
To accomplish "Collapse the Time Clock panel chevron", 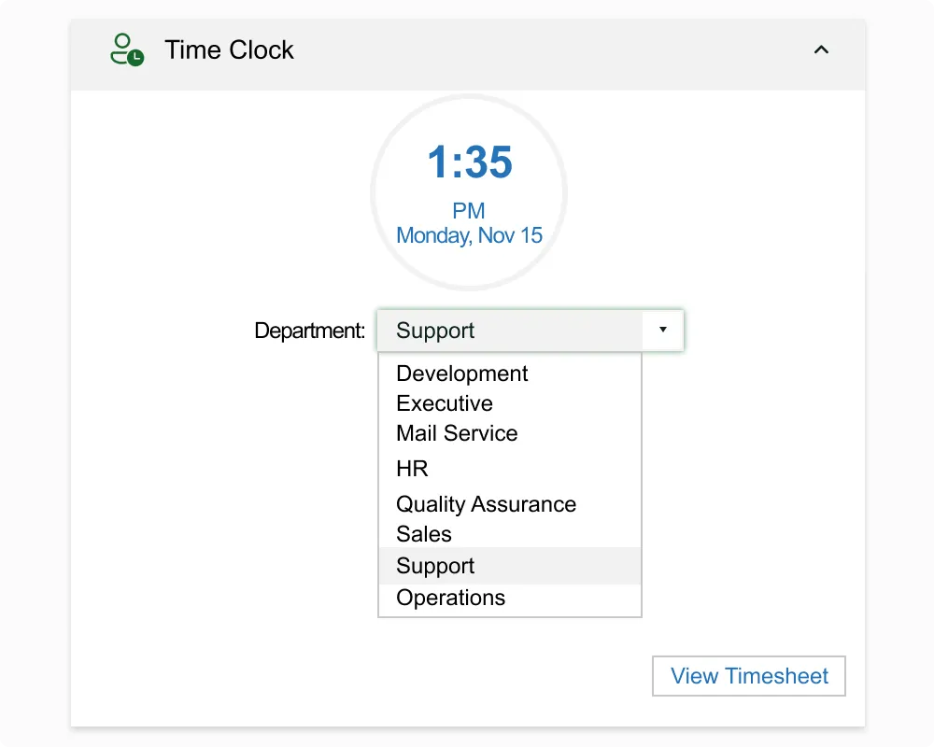I will pos(821,49).
